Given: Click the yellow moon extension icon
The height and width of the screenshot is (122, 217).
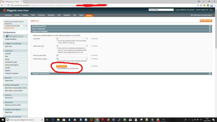Looking at the screenshot, I should 205,5.
